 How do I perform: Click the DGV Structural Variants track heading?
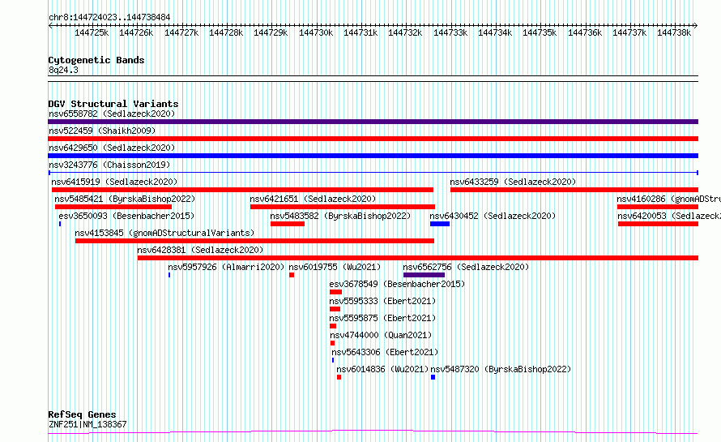pyautogui.click(x=113, y=104)
